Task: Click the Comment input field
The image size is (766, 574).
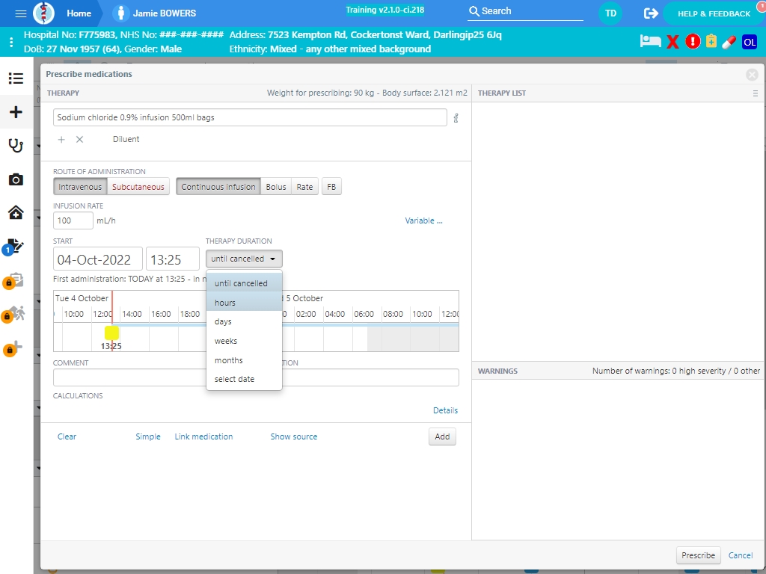Action: click(130, 377)
